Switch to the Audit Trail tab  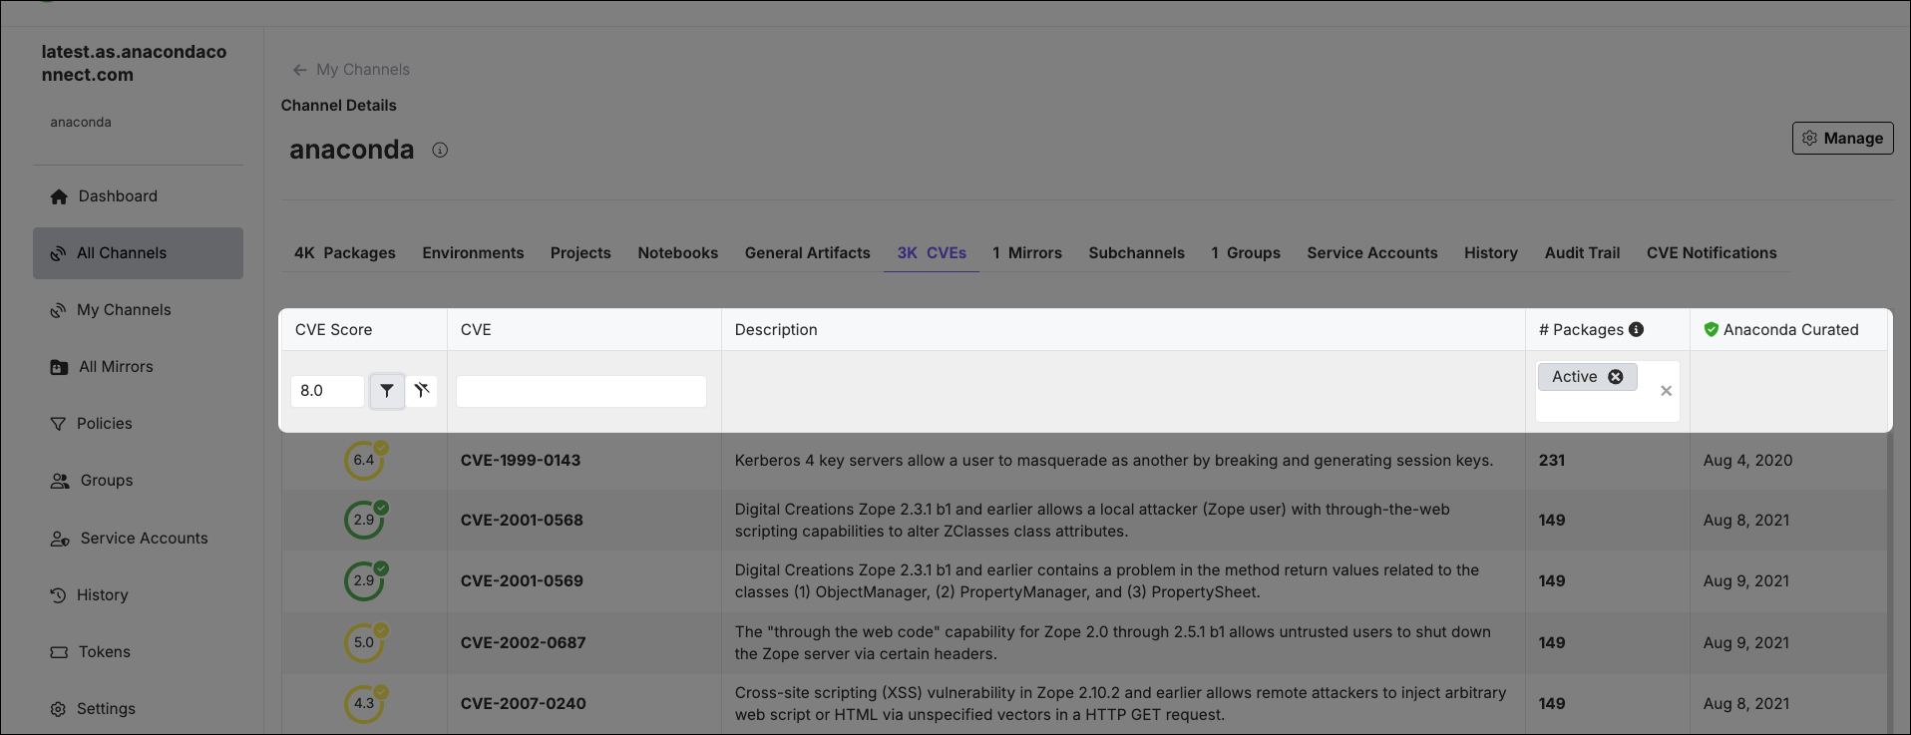(x=1582, y=253)
